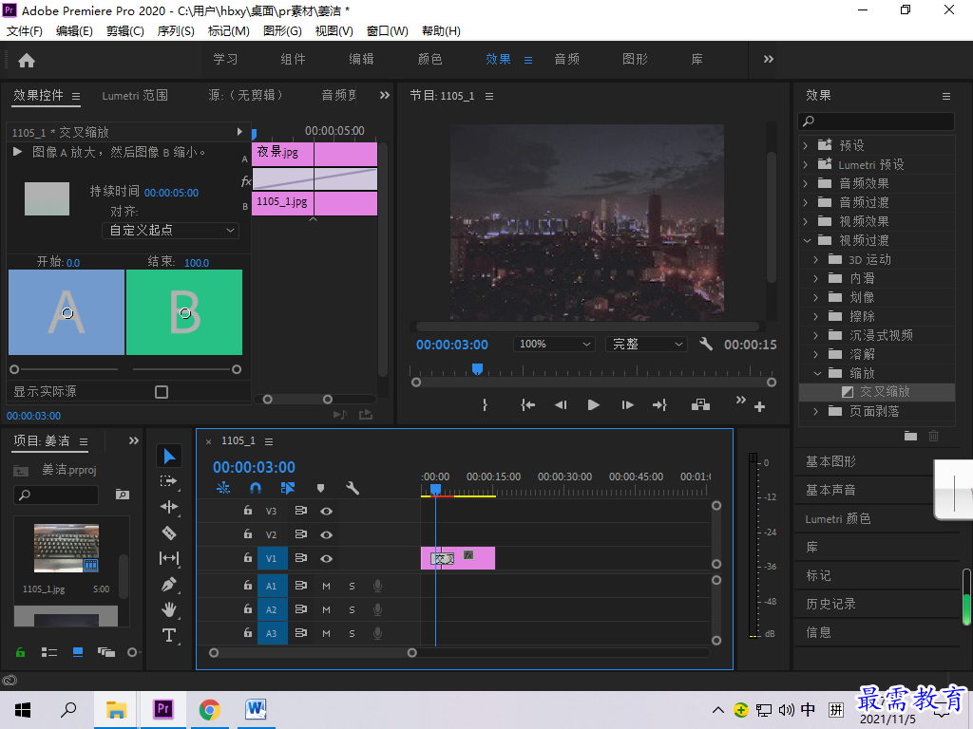
Task: Toggle lock on track V1
Action: (248, 557)
